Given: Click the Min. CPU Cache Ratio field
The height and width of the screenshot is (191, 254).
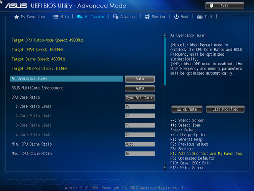Looking at the screenshot, I should (140, 144).
